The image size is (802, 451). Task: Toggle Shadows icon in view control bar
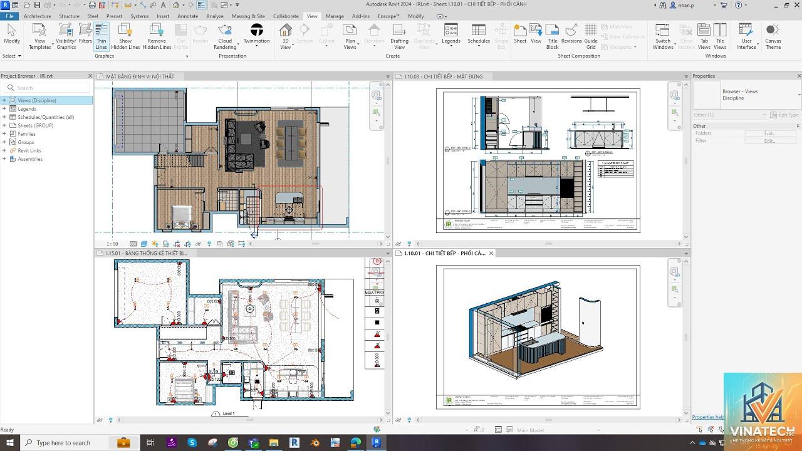pyautogui.click(x=165, y=244)
